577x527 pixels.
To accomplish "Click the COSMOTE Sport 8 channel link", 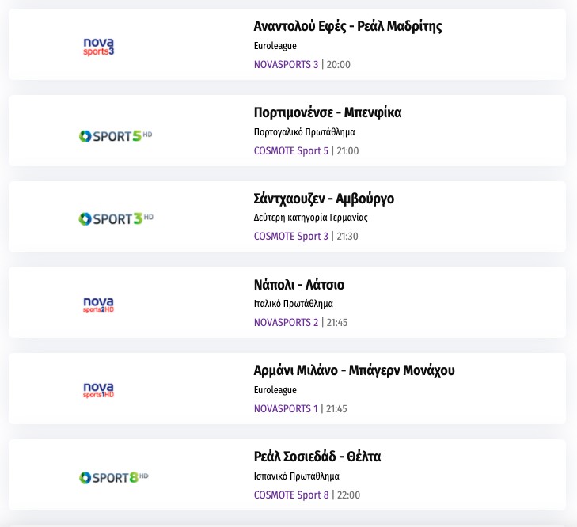I will (290, 495).
